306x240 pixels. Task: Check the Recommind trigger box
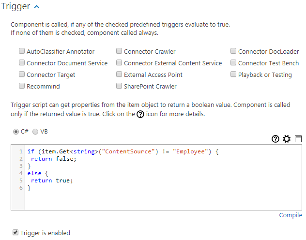click(22, 86)
